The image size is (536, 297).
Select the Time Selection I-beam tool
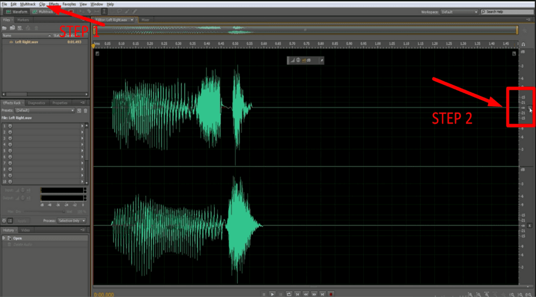(x=104, y=12)
